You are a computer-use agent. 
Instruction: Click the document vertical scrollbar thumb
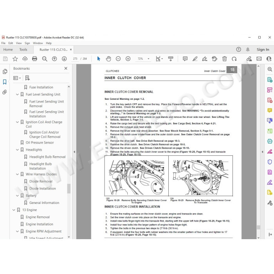(258, 227)
